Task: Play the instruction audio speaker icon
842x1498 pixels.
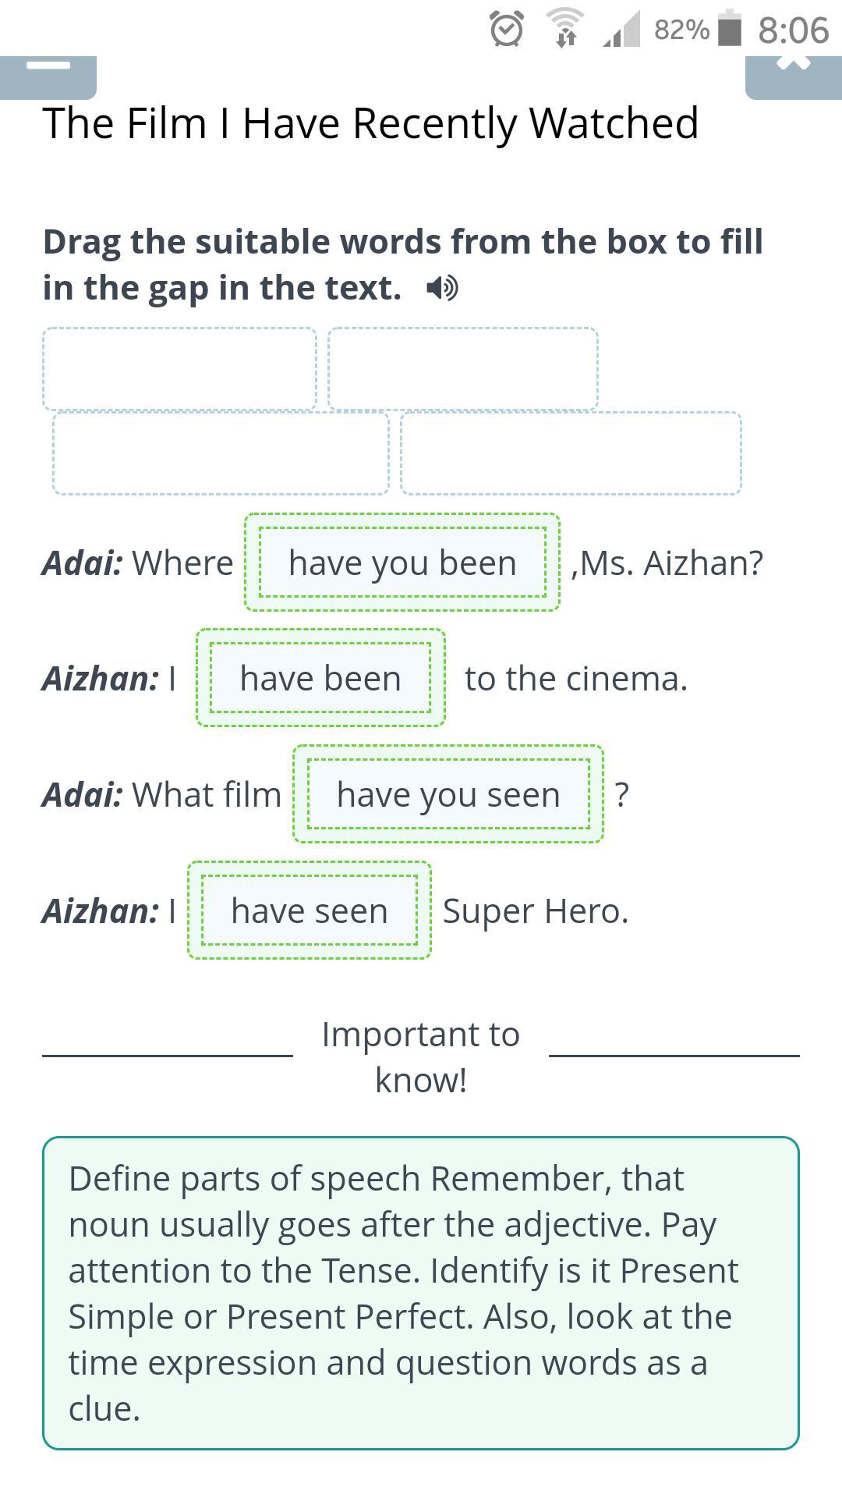Action: (442, 288)
